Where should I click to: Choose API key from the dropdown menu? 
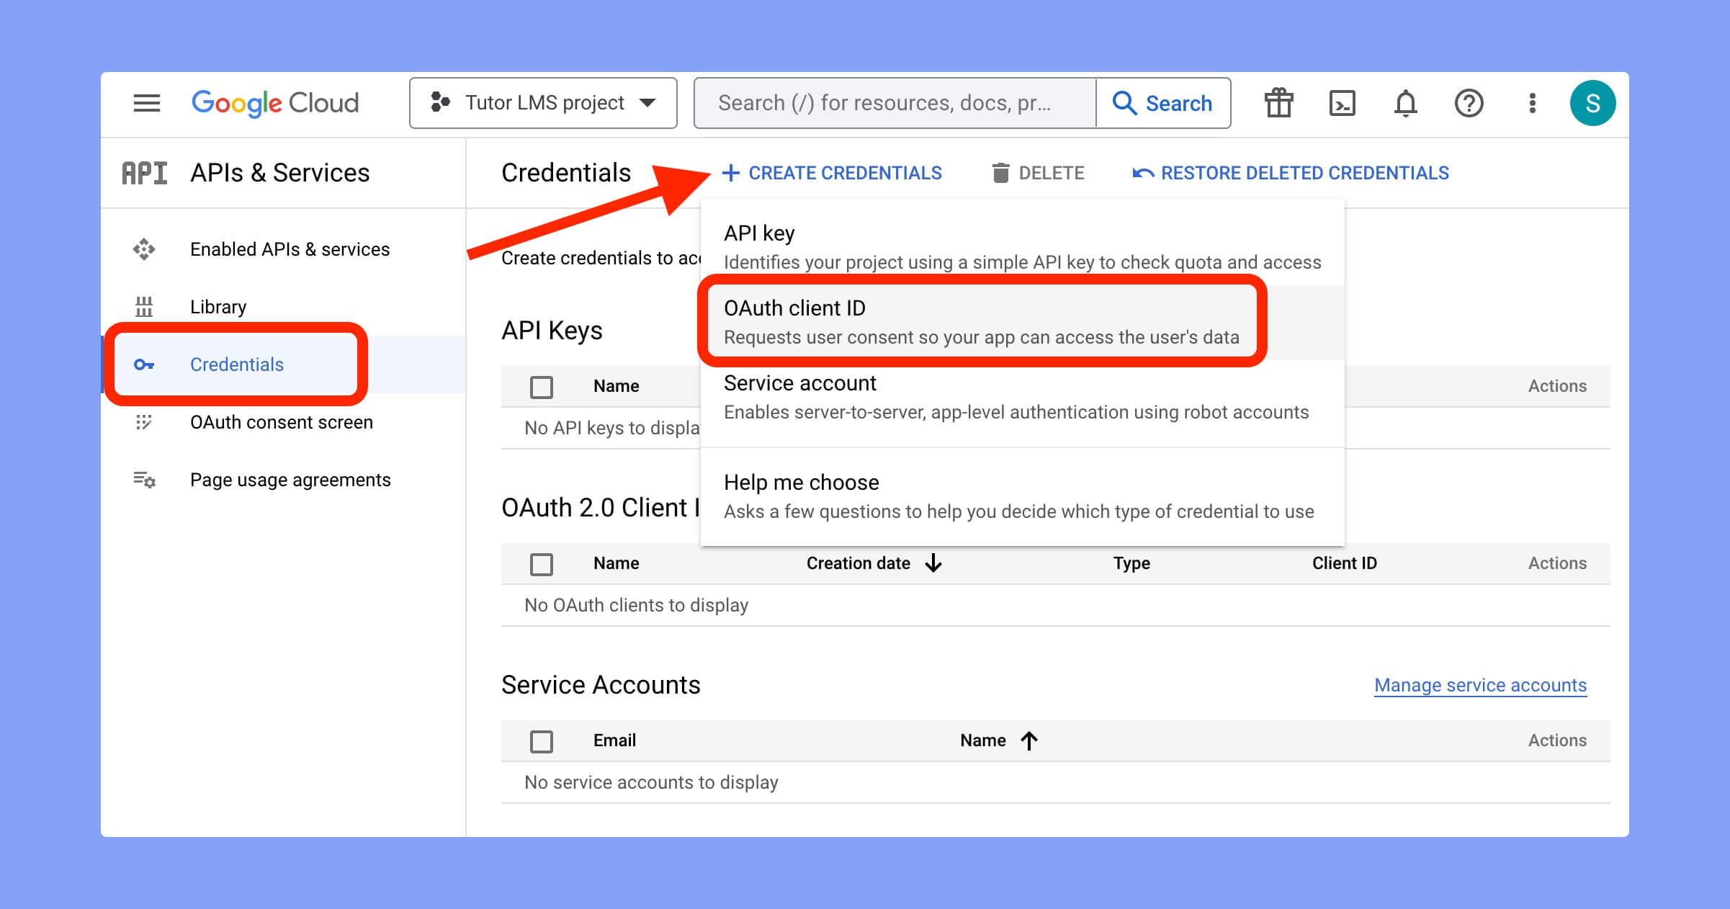pyautogui.click(x=1022, y=247)
